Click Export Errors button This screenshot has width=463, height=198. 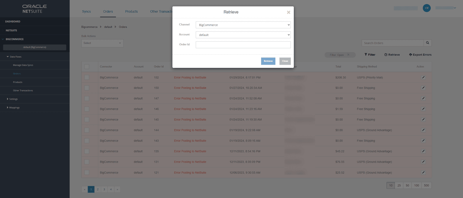point(420,55)
